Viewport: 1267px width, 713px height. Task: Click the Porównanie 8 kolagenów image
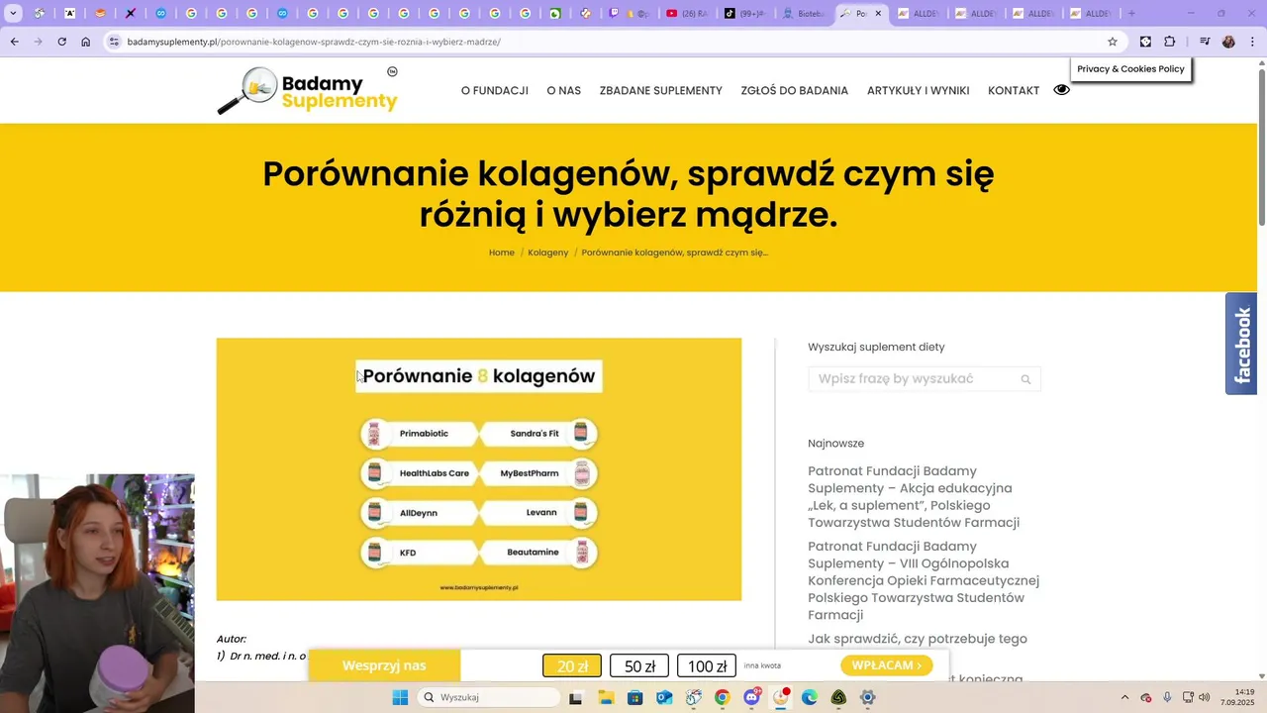(479, 469)
